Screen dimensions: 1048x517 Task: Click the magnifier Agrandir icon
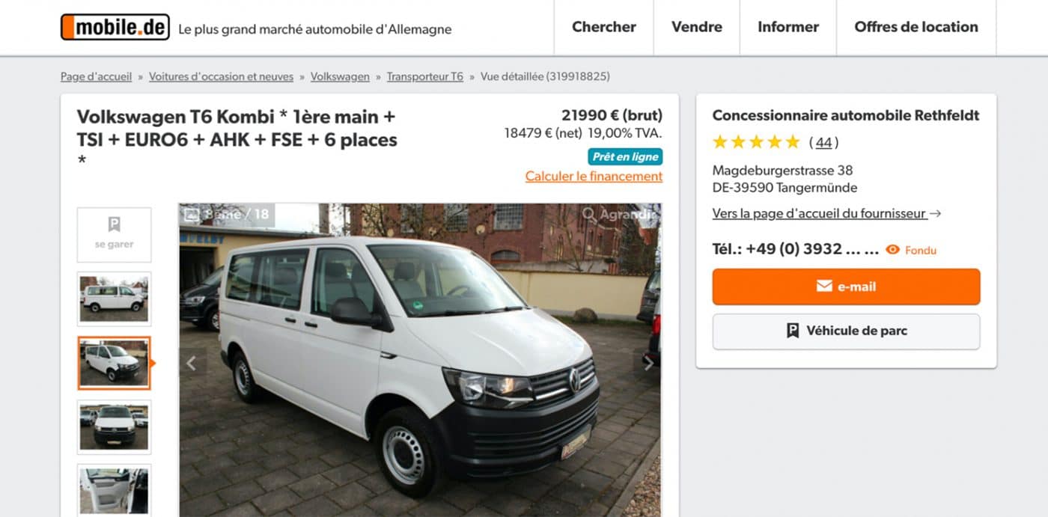click(x=590, y=215)
